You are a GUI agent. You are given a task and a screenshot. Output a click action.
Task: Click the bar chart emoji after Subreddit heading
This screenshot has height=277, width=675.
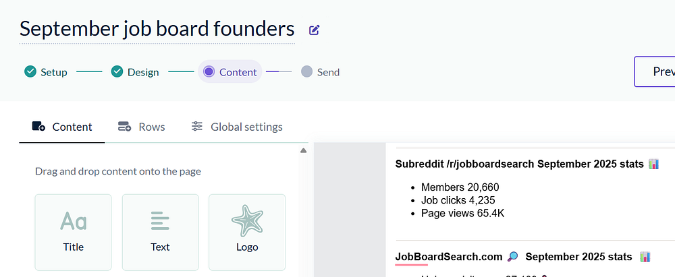(653, 164)
